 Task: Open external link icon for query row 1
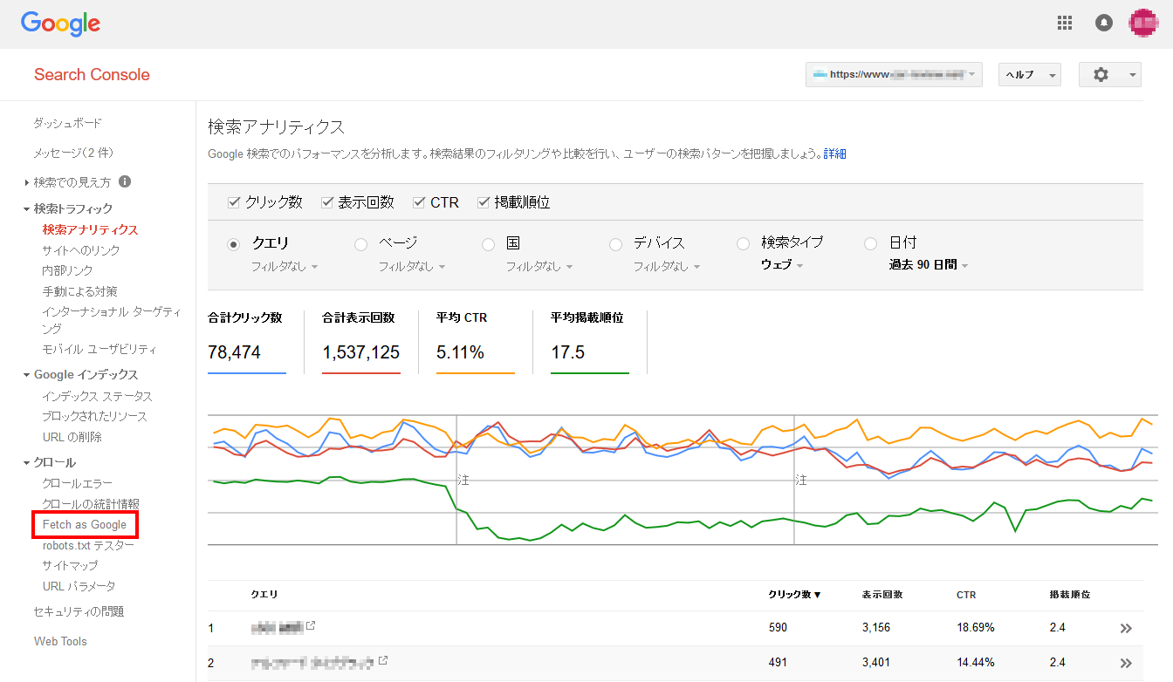(x=311, y=626)
